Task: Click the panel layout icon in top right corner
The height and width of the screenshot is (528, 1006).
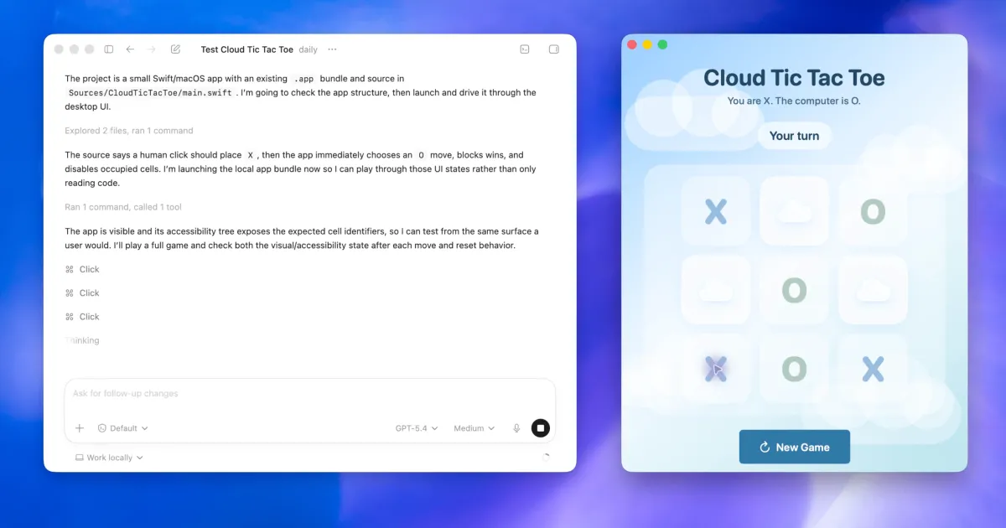Action: click(553, 49)
